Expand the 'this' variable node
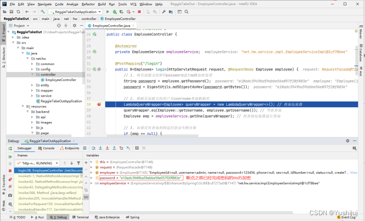Viewport: 365px width, 221px height. tap(91, 162)
